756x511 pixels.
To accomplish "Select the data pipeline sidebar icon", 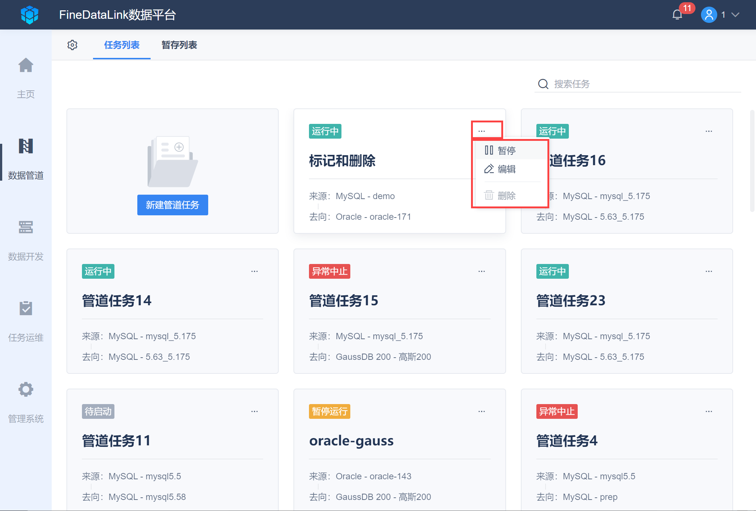I will pos(26,146).
